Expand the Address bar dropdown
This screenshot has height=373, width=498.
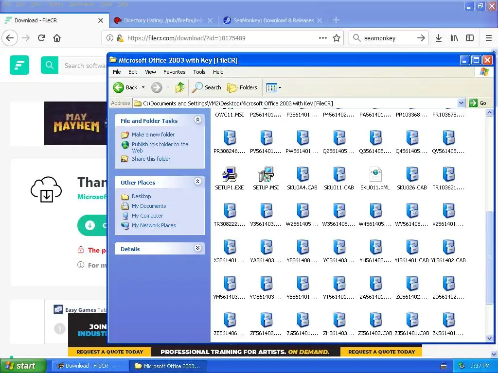coord(461,103)
